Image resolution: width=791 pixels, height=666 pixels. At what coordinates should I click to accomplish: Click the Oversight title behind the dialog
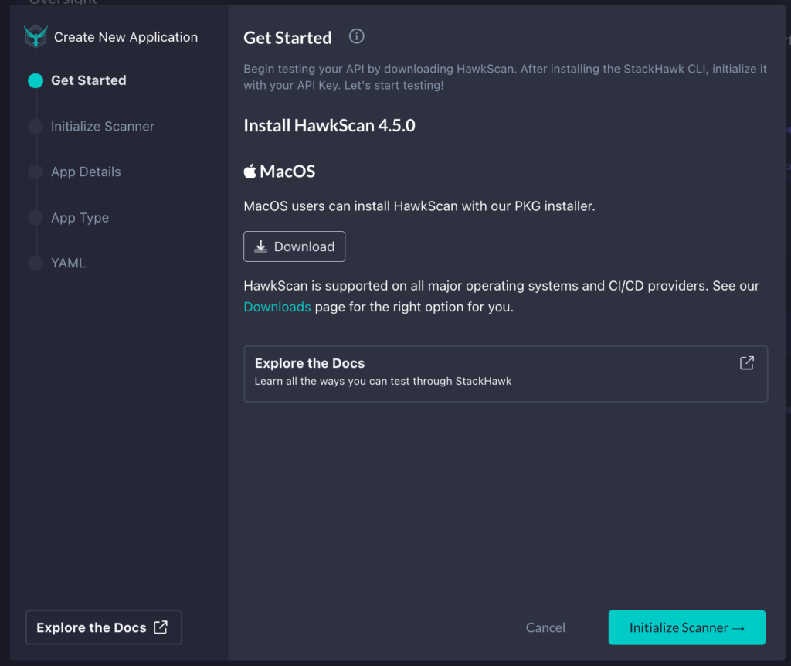[x=63, y=3]
